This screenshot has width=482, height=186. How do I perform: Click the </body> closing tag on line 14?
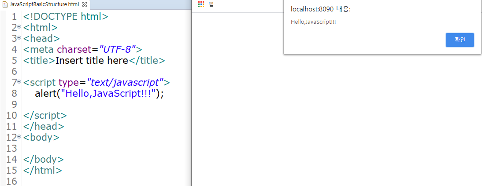click(43, 159)
